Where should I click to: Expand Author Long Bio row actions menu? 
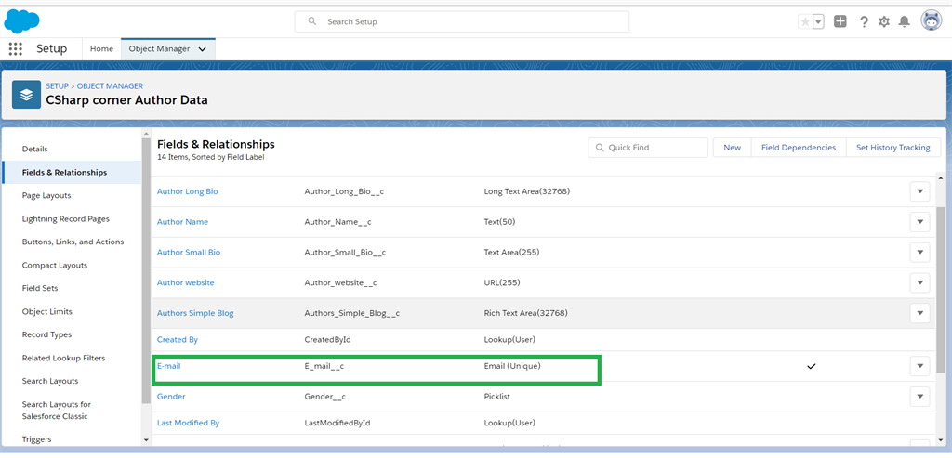pyautogui.click(x=919, y=191)
